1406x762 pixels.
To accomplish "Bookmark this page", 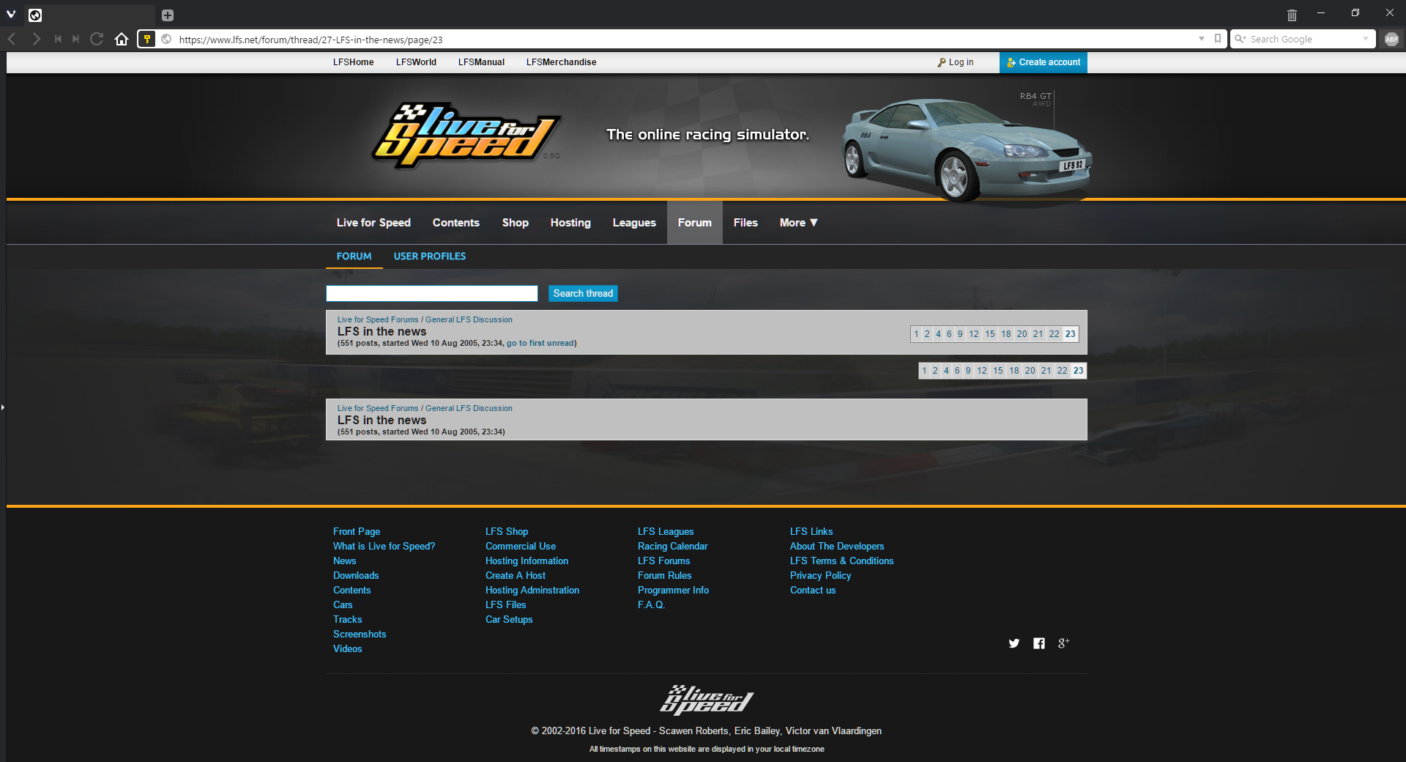I will (x=1218, y=38).
